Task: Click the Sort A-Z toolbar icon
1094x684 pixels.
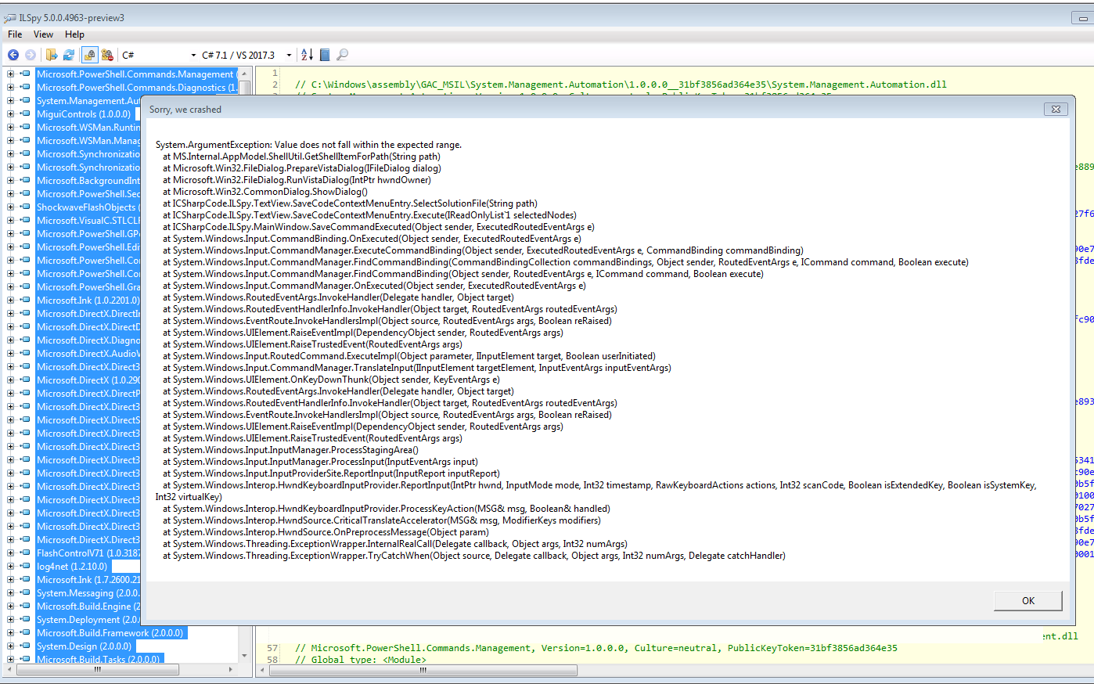Action: [x=307, y=55]
